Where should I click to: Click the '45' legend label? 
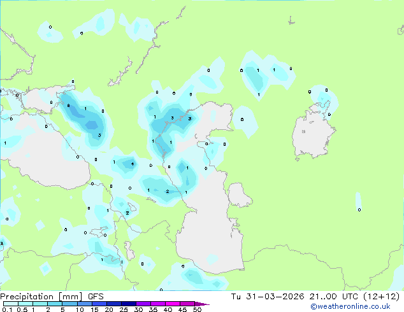(182, 309)
